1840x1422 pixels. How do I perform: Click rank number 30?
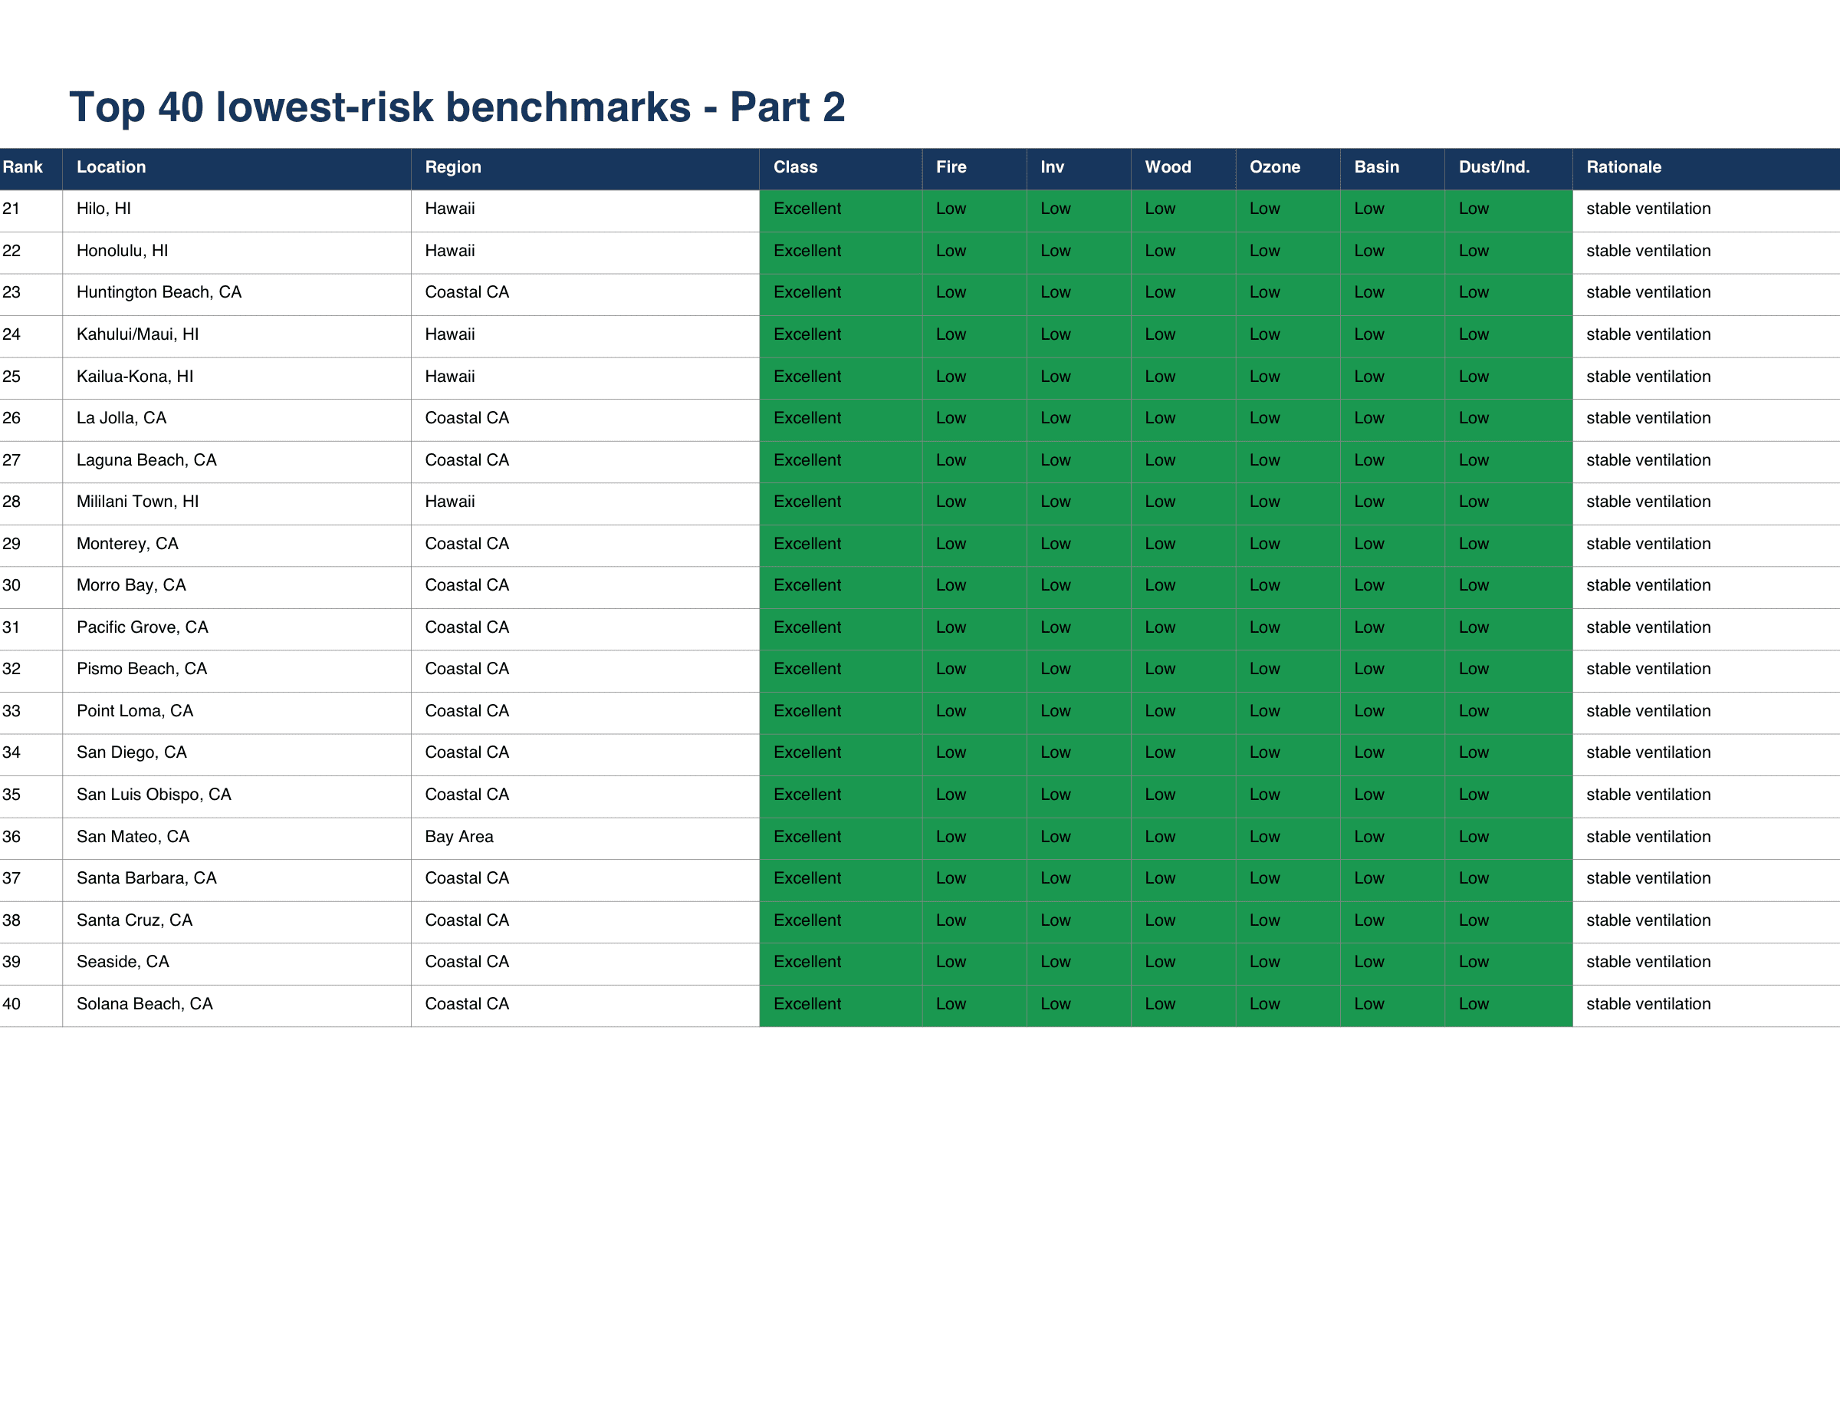pyautogui.click(x=31, y=587)
